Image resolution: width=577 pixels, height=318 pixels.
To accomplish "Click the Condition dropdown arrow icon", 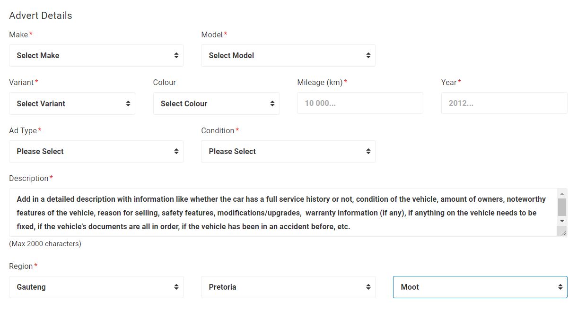I will pyautogui.click(x=368, y=151).
